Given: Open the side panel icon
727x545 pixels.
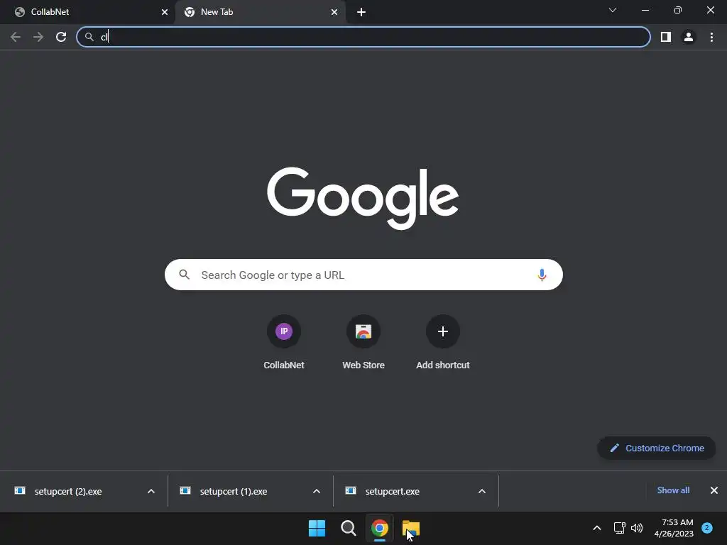Looking at the screenshot, I should click(666, 37).
